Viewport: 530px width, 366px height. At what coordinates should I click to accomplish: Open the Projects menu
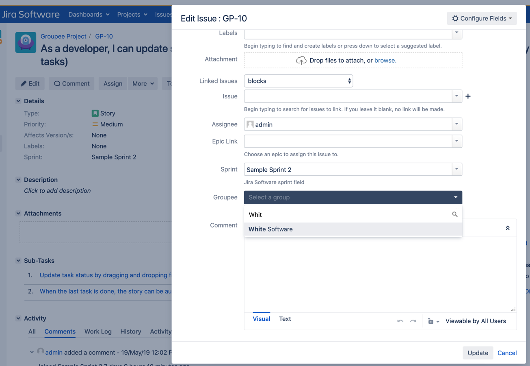click(x=132, y=14)
